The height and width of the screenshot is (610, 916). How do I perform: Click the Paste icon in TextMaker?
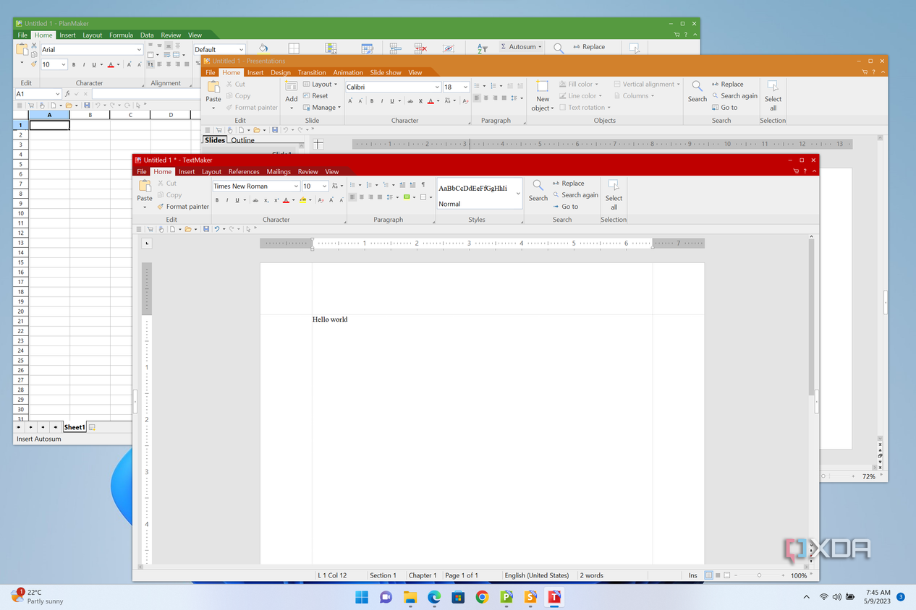(x=145, y=186)
